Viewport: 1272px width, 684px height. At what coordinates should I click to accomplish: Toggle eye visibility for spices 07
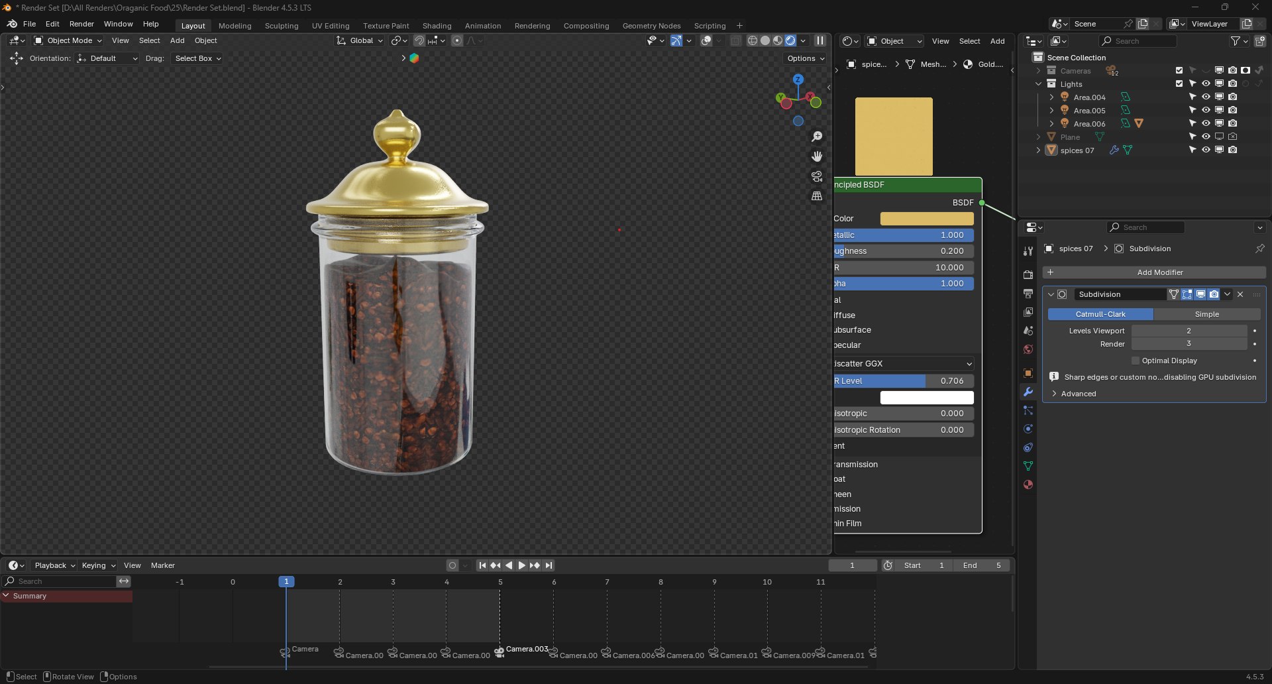click(x=1206, y=150)
